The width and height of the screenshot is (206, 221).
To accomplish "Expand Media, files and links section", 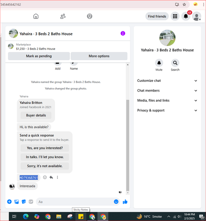I will 167,100.
